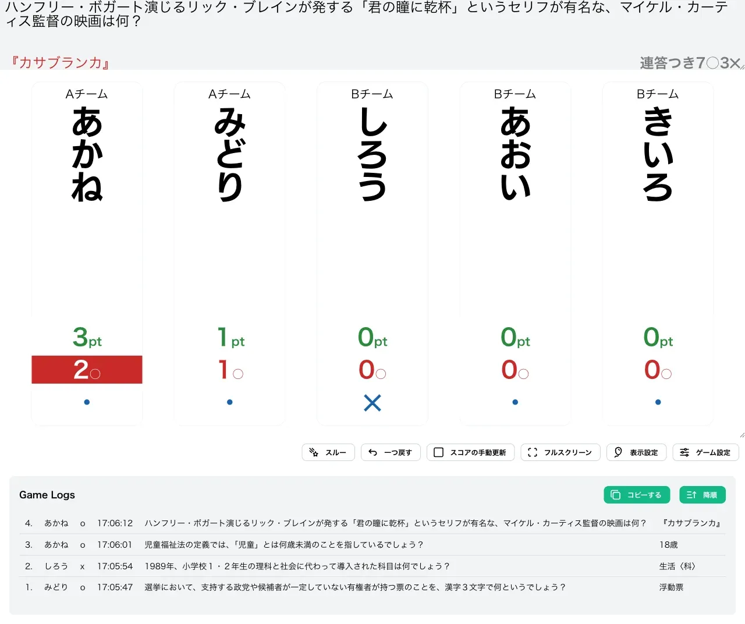Click the resize handle of the player board
745x624 pixels.
click(742, 434)
